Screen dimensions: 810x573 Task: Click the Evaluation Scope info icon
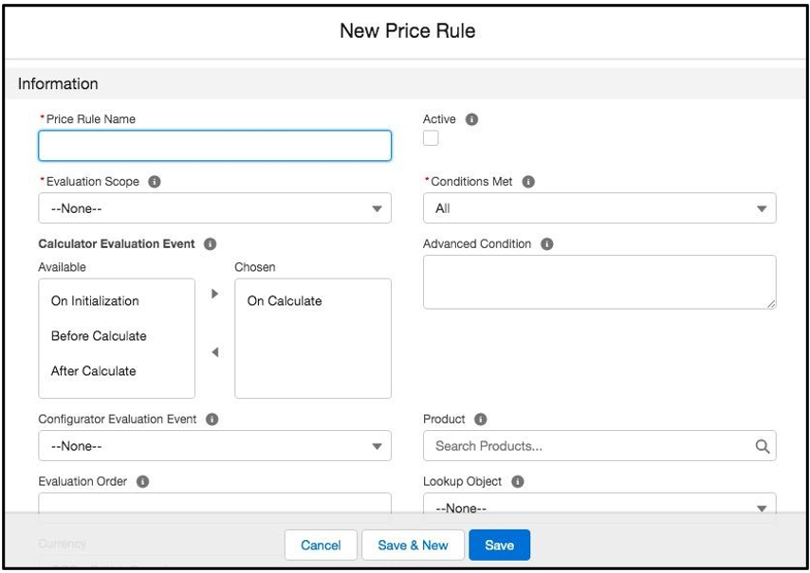click(155, 182)
